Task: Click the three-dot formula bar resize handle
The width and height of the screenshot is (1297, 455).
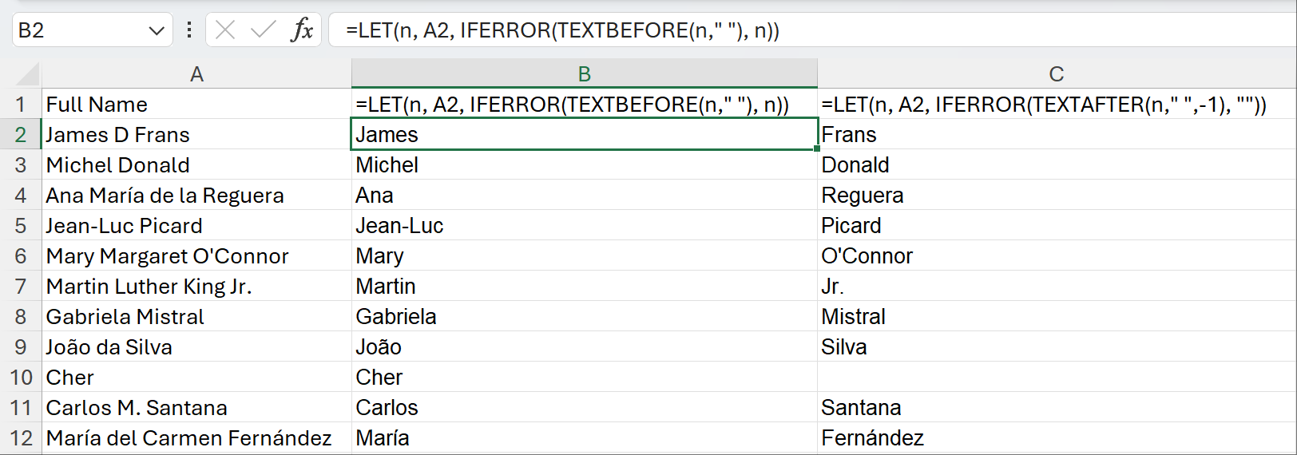Action: click(x=189, y=30)
